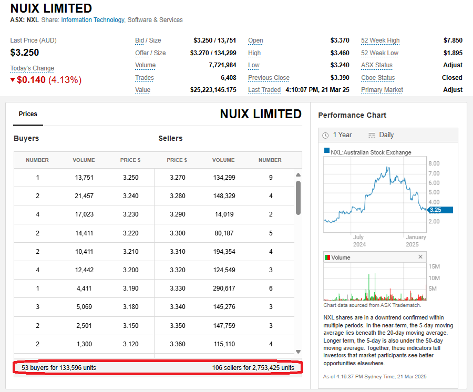This screenshot has width=473, height=392.
Task: Click the red down arrow by Today's Change
Action: [13, 80]
